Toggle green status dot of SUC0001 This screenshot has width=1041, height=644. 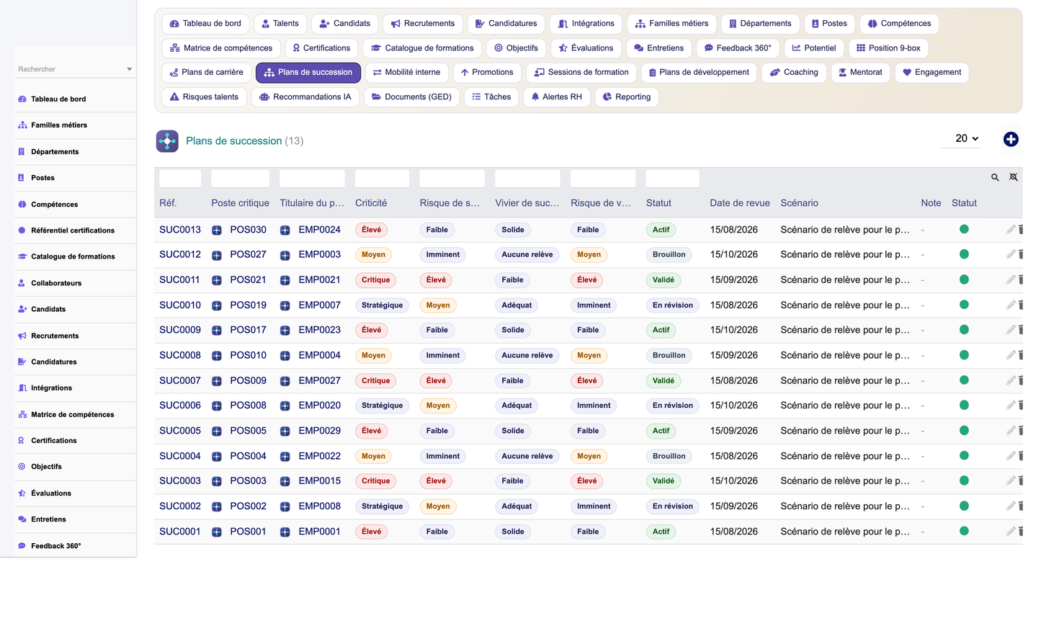[x=964, y=531]
